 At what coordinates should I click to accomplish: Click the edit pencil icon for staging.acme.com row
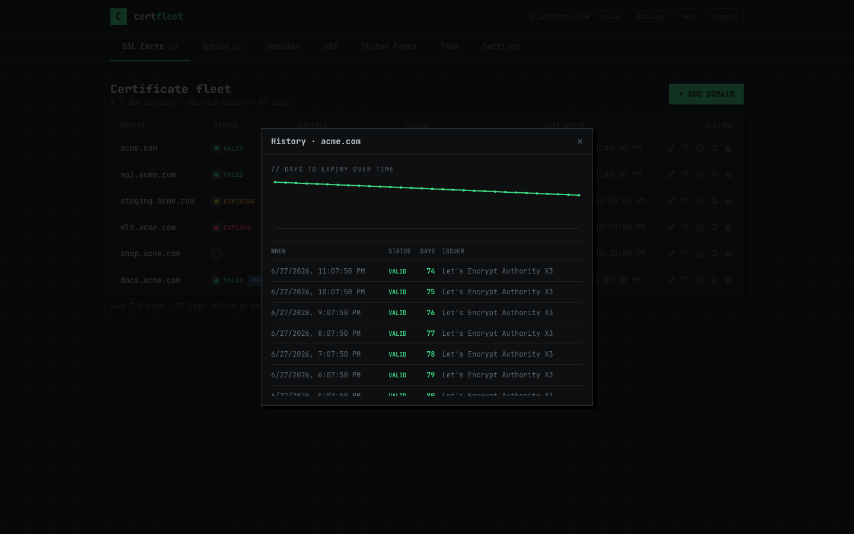click(x=671, y=201)
